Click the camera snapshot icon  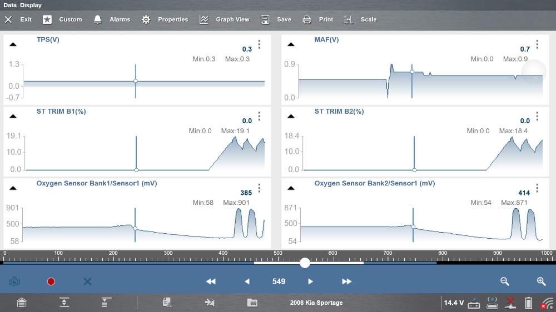14,281
